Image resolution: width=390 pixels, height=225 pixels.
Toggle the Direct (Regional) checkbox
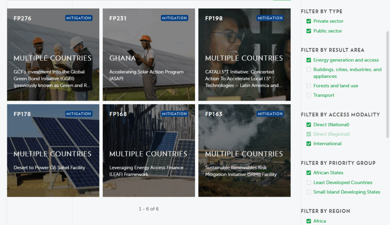coord(308,134)
